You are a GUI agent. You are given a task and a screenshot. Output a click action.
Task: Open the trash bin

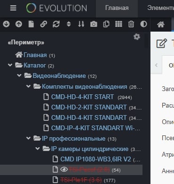pos(131,24)
